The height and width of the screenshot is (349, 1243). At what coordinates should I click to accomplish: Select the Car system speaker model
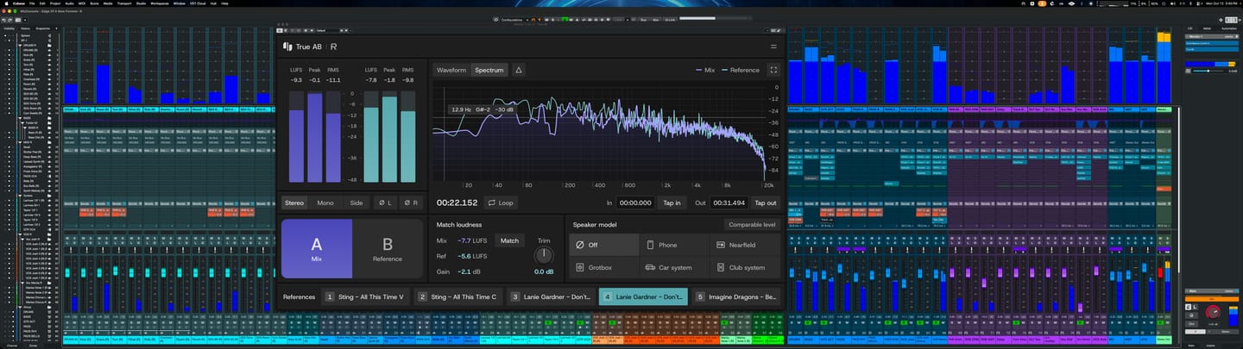coord(674,267)
